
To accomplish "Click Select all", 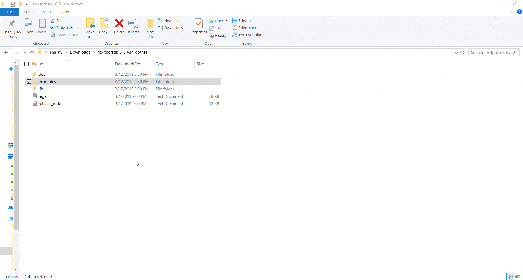I will coord(242,20).
